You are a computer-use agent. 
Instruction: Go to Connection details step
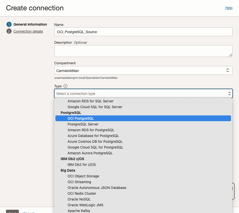(28, 31)
